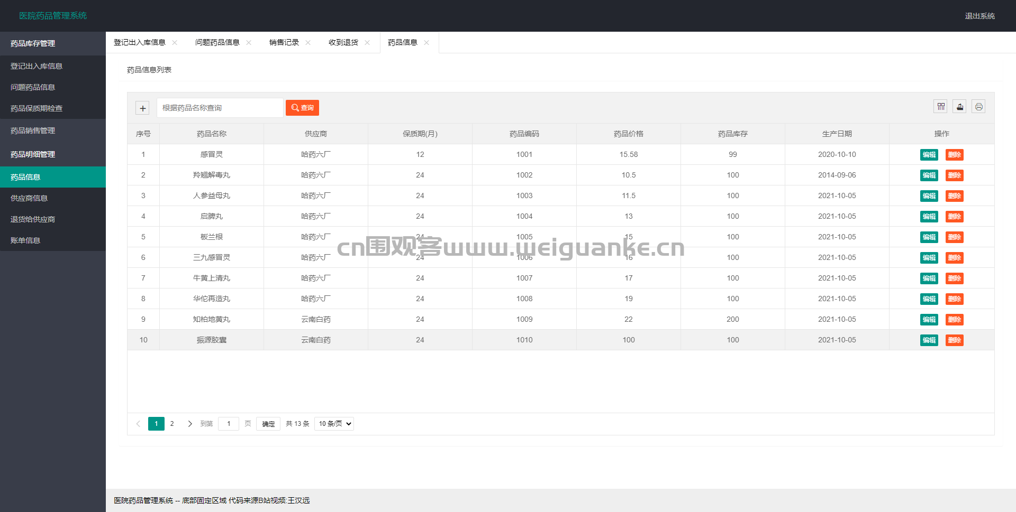The image size is (1016, 512).
Task: Click the plus icon to add drug
Action: [142, 108]
